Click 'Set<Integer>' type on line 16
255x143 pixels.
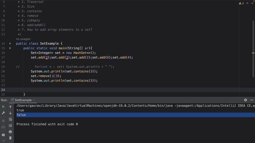pos(42,53)
